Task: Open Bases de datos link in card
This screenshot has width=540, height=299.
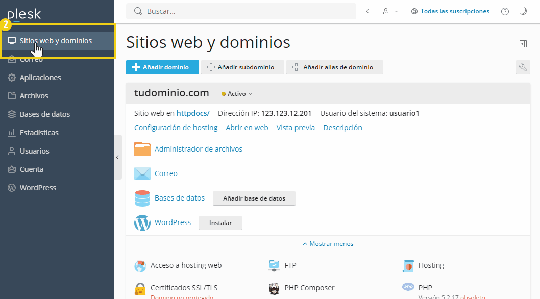Action: pos(180,198)
